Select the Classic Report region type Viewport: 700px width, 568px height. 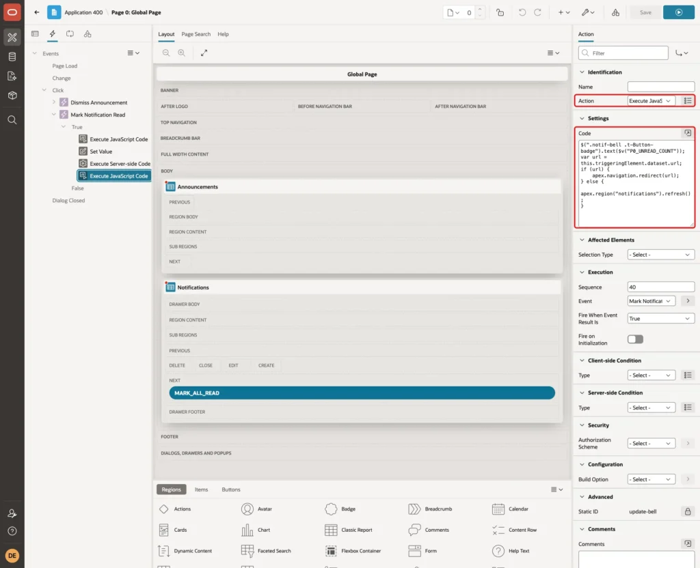[348, 530]
